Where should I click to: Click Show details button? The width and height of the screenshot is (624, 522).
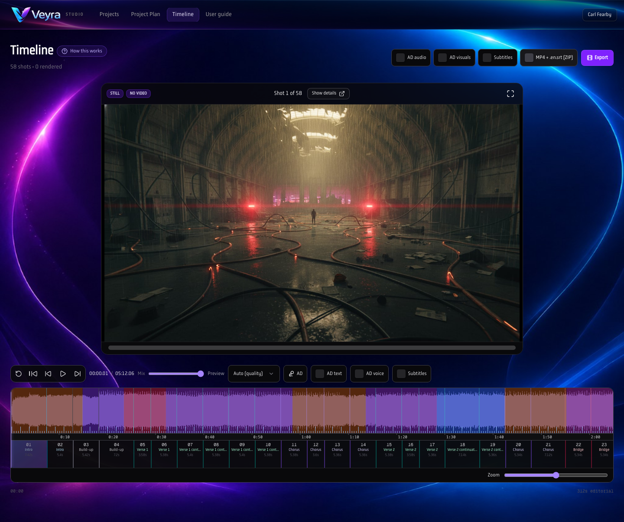click(x=328, y=93)
